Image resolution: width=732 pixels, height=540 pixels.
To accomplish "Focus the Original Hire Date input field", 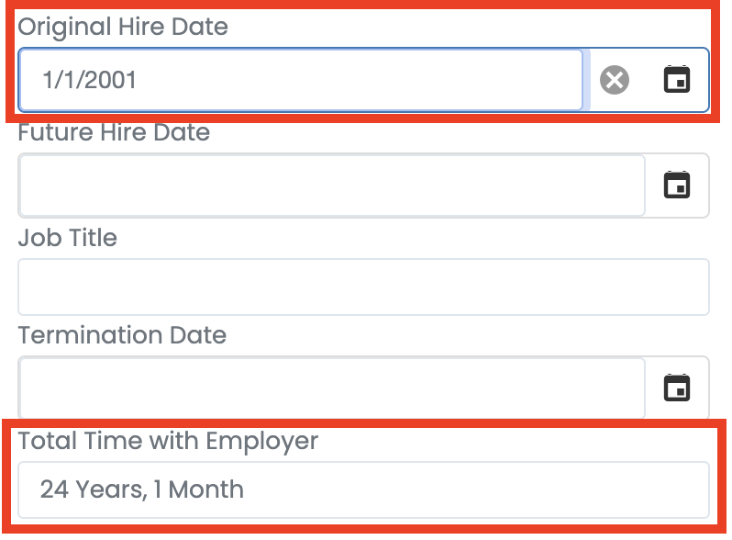I will (303, 81).
